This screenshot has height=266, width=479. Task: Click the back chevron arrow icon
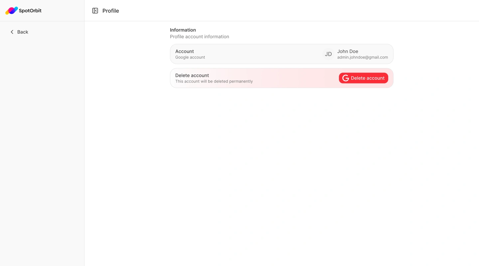pyautogui.click(x=12, y=32)
